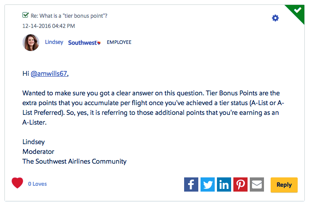View Lindsey's avatar photo
The width and height of the screenshot is (311, 208).
click(31, 43)
